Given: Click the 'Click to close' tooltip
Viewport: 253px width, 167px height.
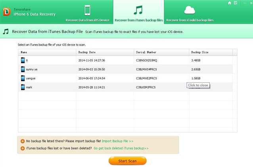Looking at the screenshot, I should [x=198, y=85].
